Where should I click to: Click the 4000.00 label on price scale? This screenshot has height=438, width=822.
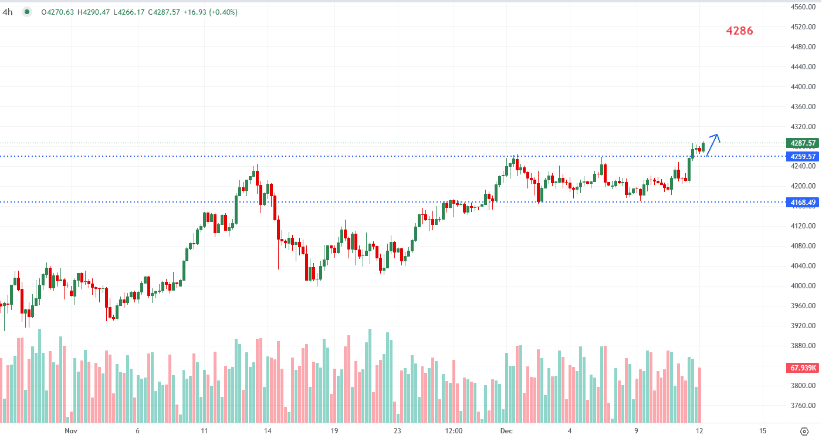[803, 286]
